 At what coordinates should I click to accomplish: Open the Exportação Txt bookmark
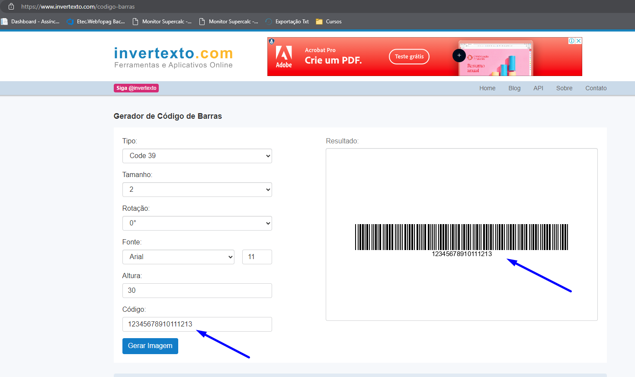click(287, 22)
